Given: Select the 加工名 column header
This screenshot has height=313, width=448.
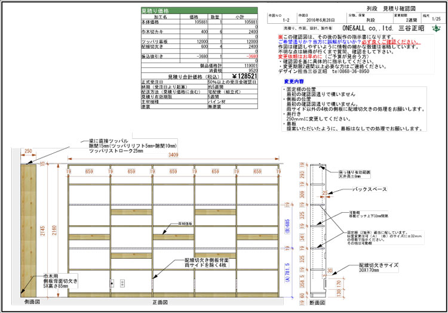Looking at the screenshot, I should pyautogui.click(x=160, y=17).
